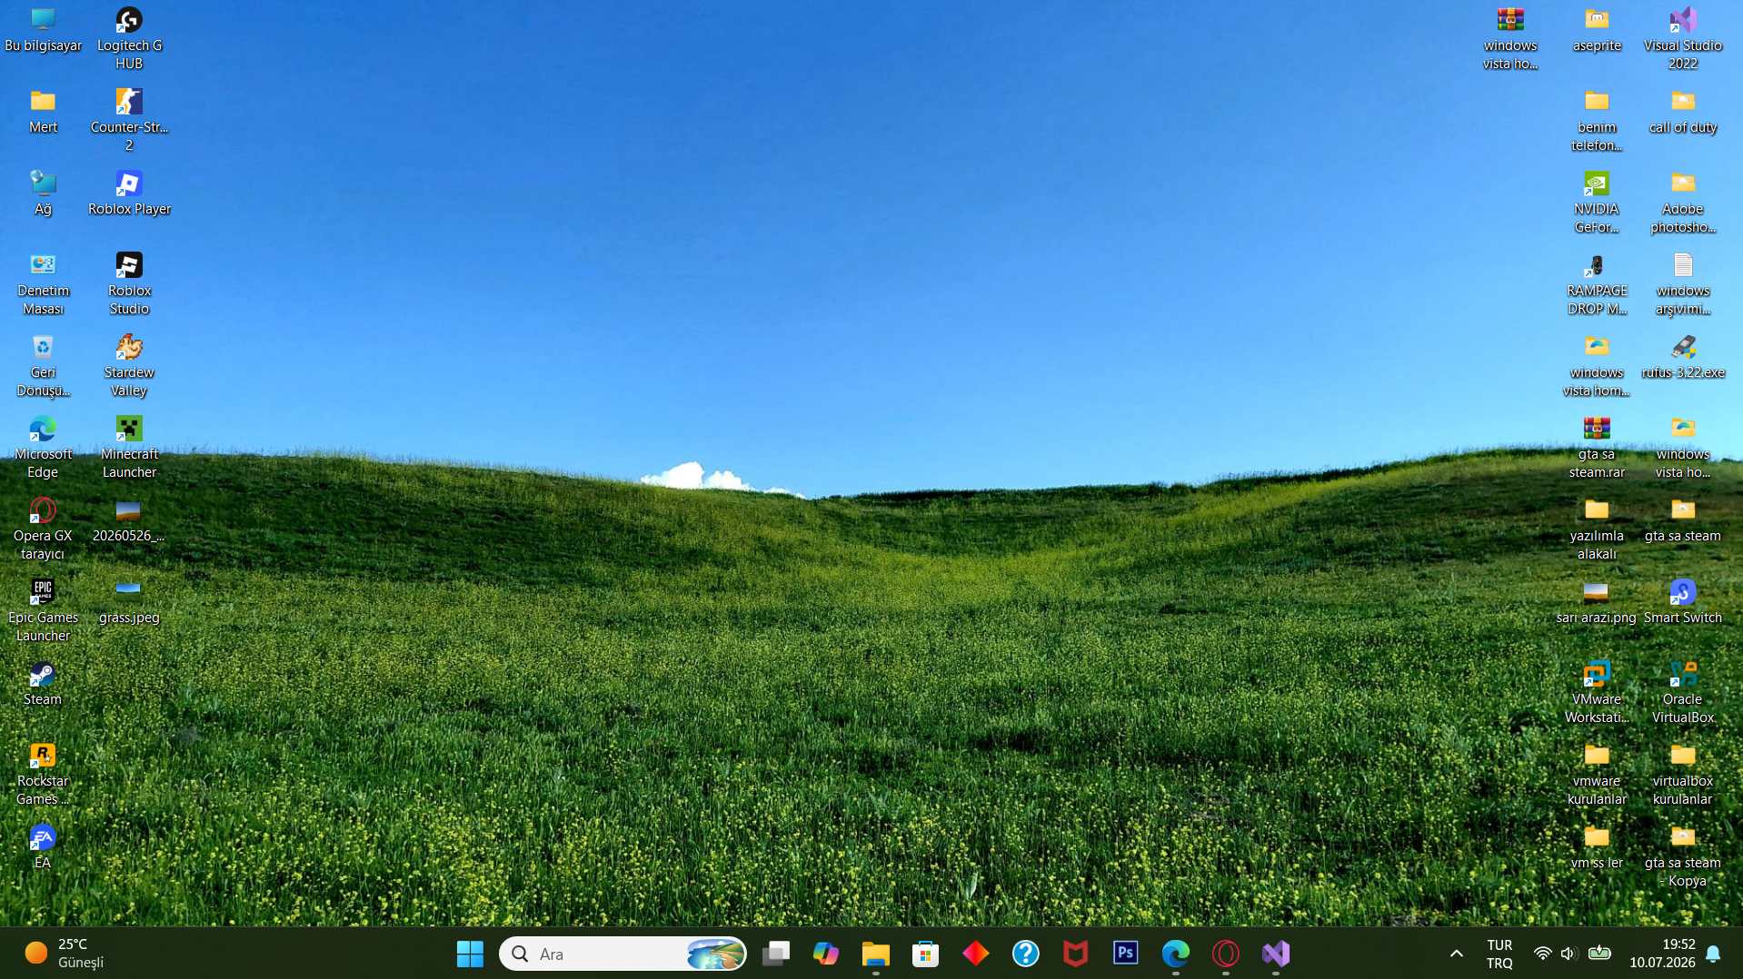Image resolution: width=1743 pixels, height=979 pixels.
Task: Switch to Opera GX on the taskbar
Action: (1226, 954)
